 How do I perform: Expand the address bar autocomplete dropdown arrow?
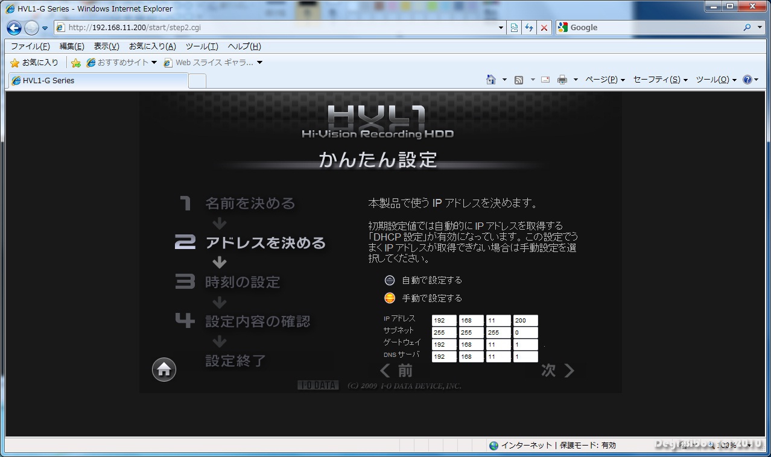501,27
